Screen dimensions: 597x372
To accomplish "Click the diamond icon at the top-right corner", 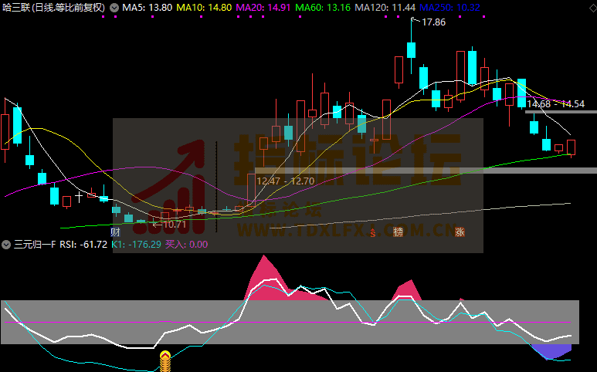I will [593, 8].
